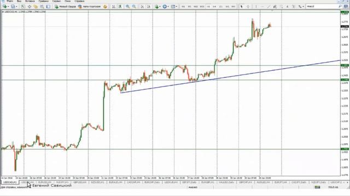The height and width of the screenshot is (196, 350).
Task: Select the crosshair tool
Action: 248,7
